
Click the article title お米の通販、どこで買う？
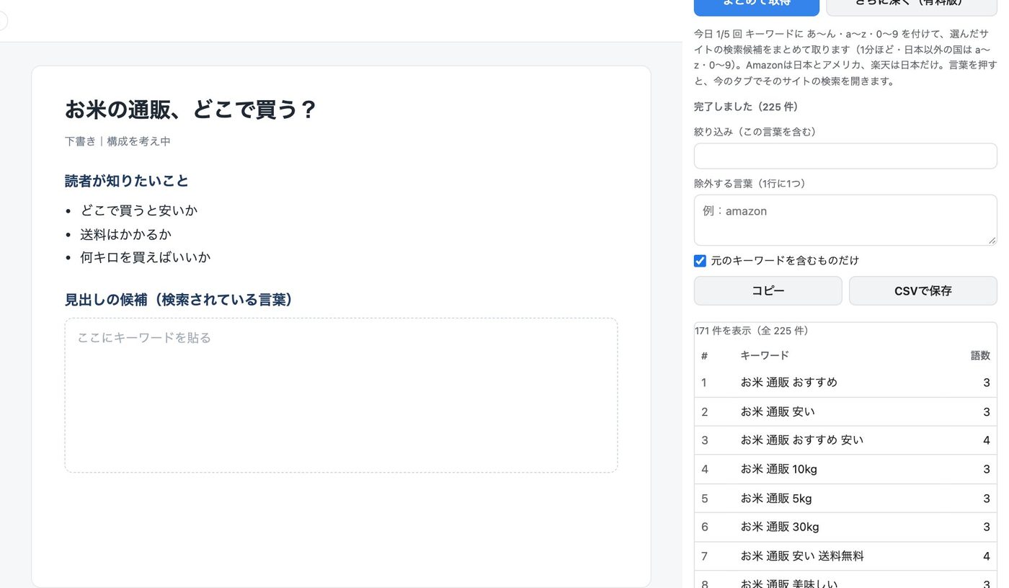(x=191, y=110)
